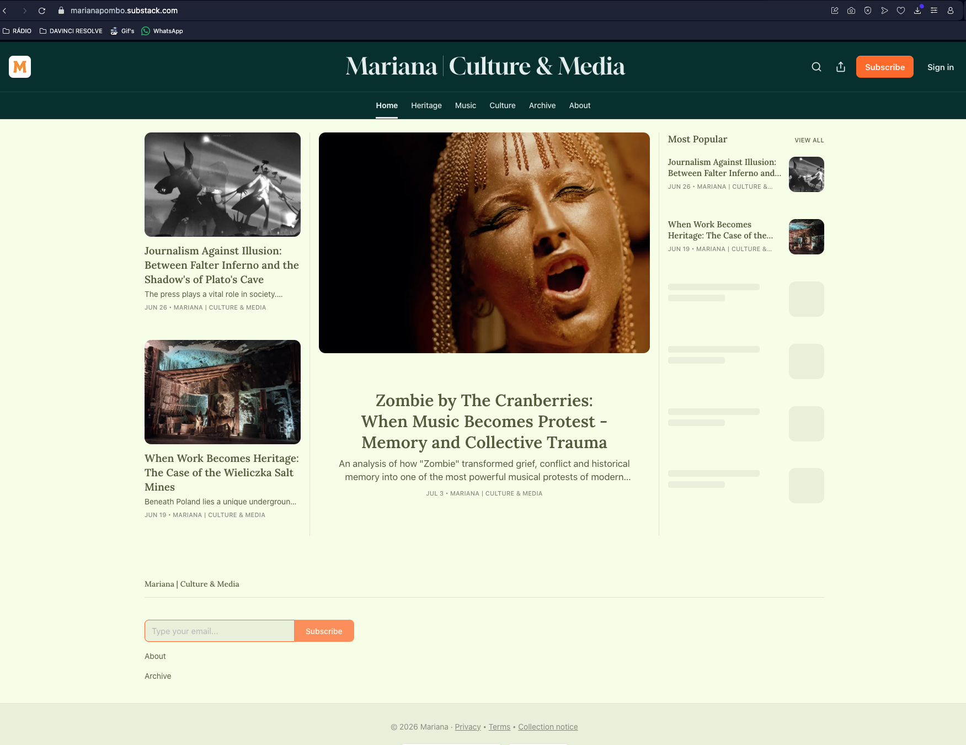Click the orange Subscribe button in header

(885, 67)
